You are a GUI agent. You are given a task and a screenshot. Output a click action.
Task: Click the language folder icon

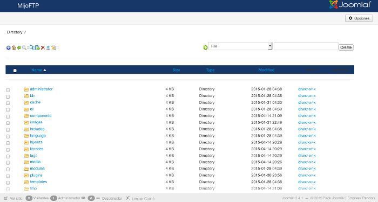pyautogui.click(x=26, y=136)
